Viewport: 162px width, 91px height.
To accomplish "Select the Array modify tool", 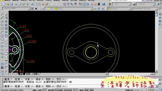I will click(6, 29).
